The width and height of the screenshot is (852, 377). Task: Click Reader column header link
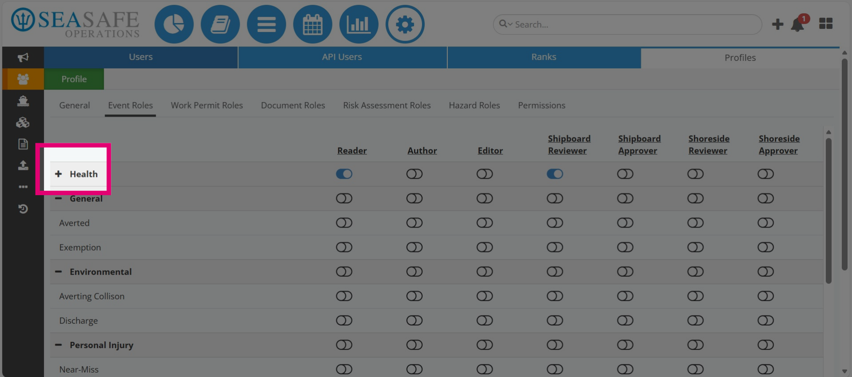tap(352, 150)
